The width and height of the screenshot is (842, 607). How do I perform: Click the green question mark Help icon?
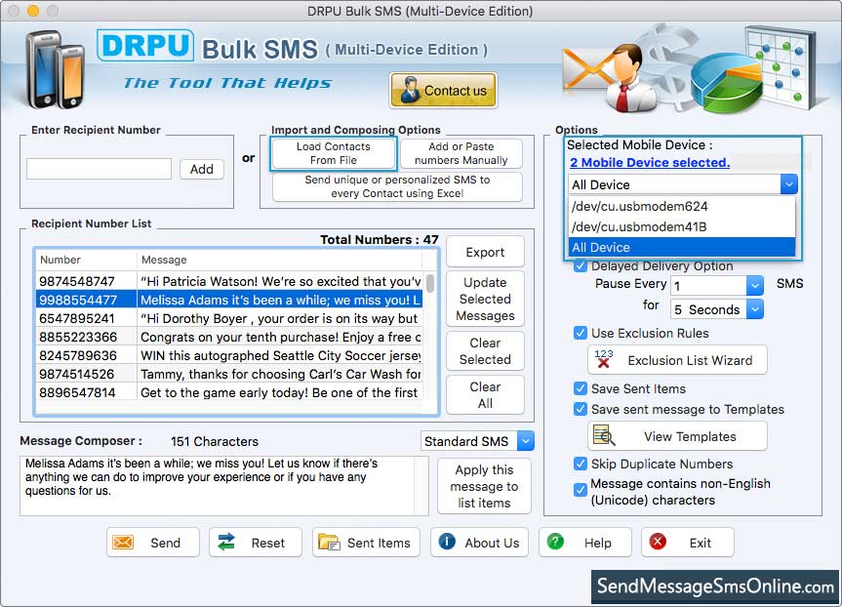point(555,542)
